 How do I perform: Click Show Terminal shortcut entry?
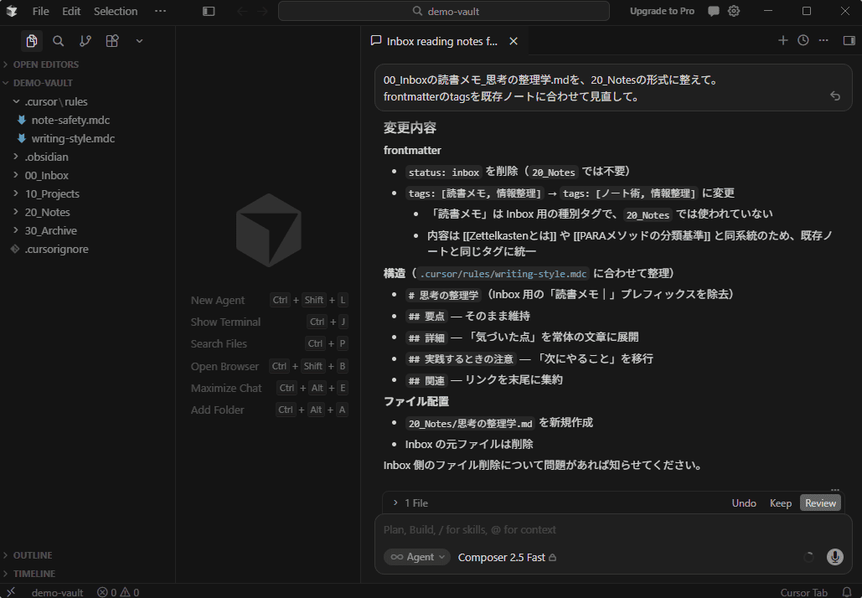269,322
